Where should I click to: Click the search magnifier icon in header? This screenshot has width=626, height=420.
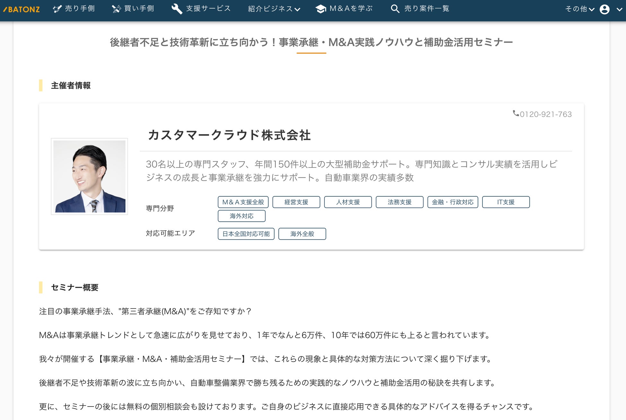pyautogui.click(x=395, y=9)
